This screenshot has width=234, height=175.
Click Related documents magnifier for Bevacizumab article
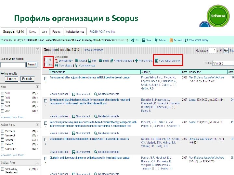(x=96, y=116)
